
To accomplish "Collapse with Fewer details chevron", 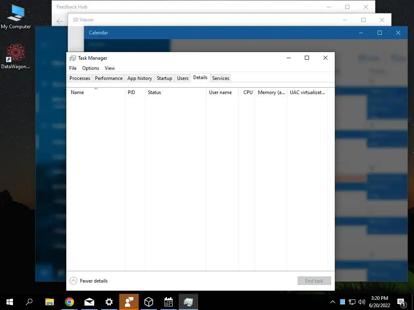I will point(74,281).
